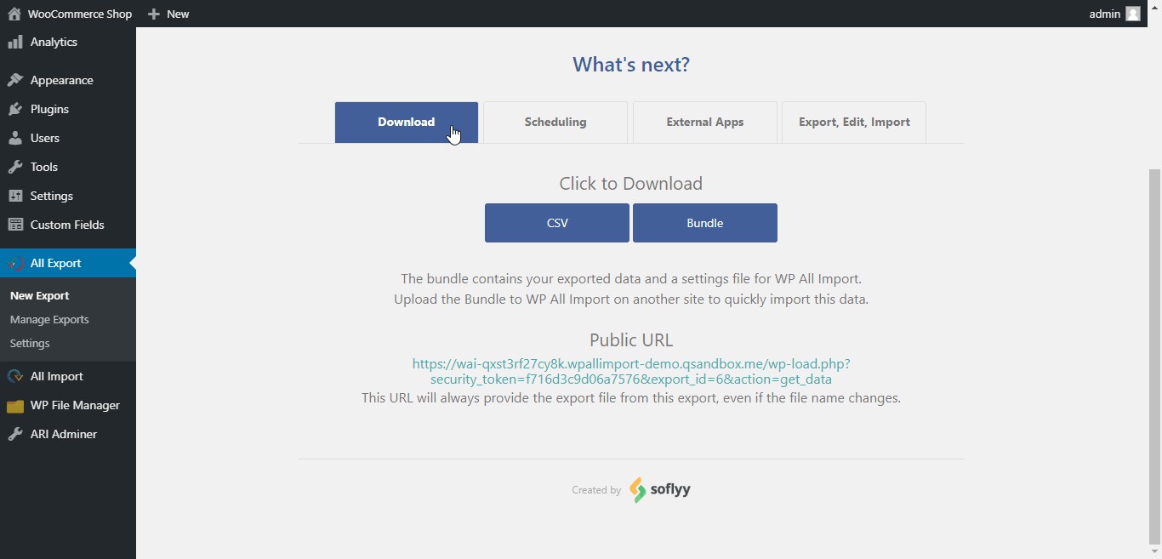1162x559 pixels.
Task: Open ARI Adminer
Action: click(68, 434)
